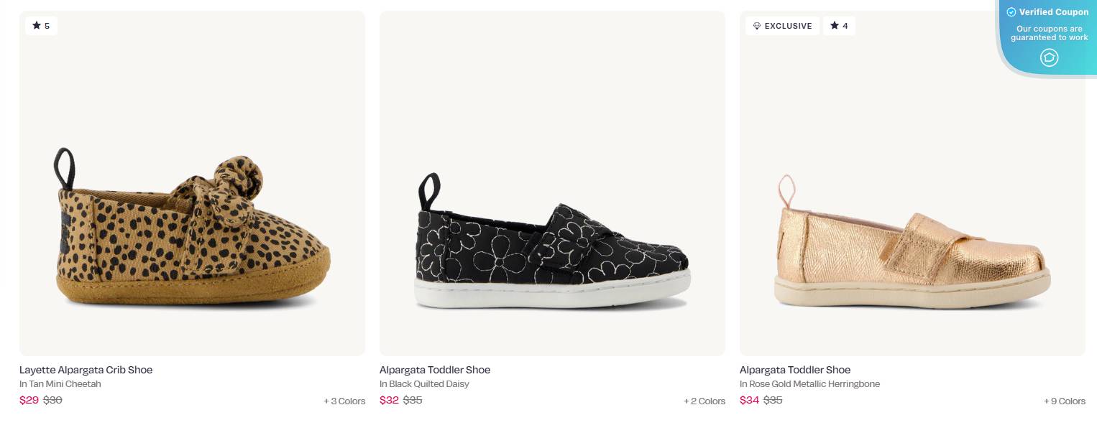The width and height of the screenshot is (1097, 433).
Task: Click the checkmark icon next to Verified Coupon
Action: [1011, 12]
